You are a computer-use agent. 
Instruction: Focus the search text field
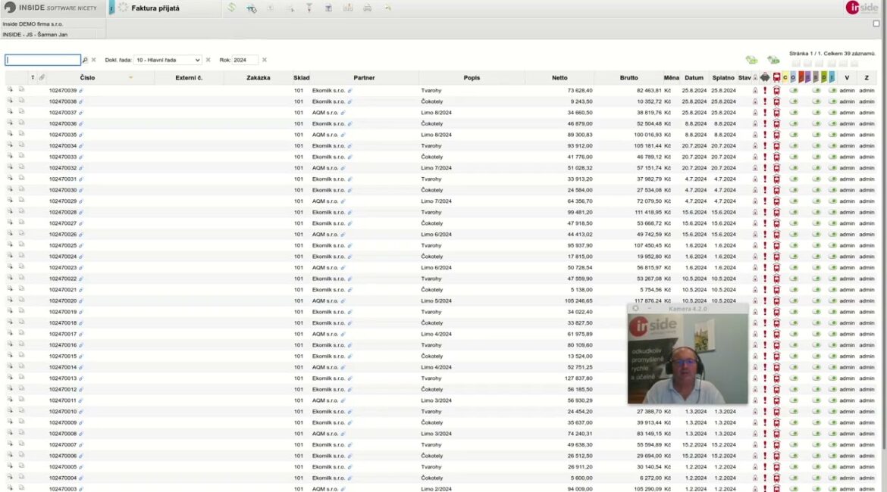[42, 60]
